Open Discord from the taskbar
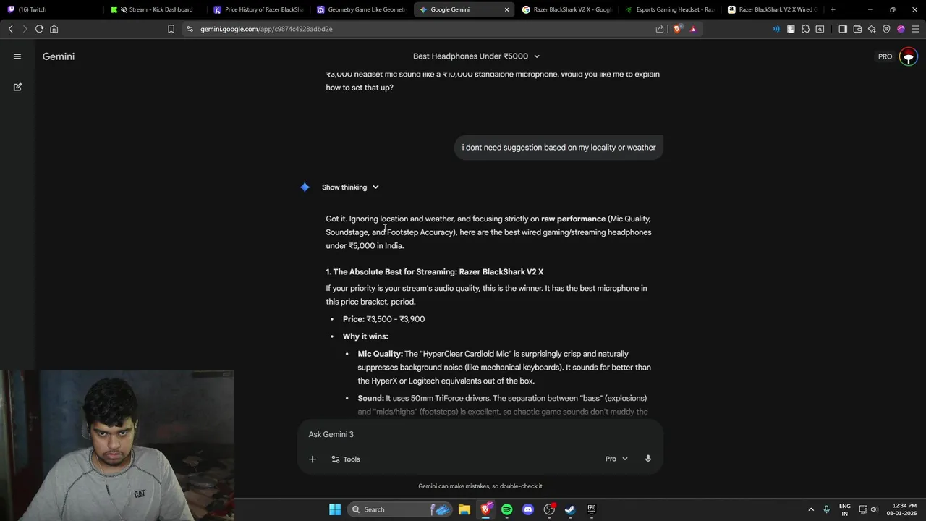 point(528,509)
